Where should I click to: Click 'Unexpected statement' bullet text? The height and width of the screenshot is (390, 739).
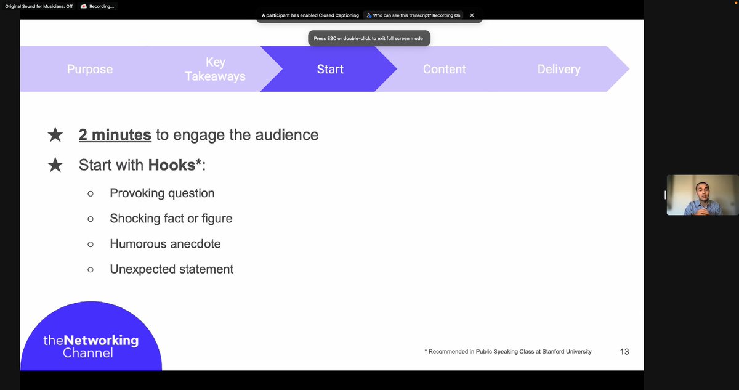172,269
